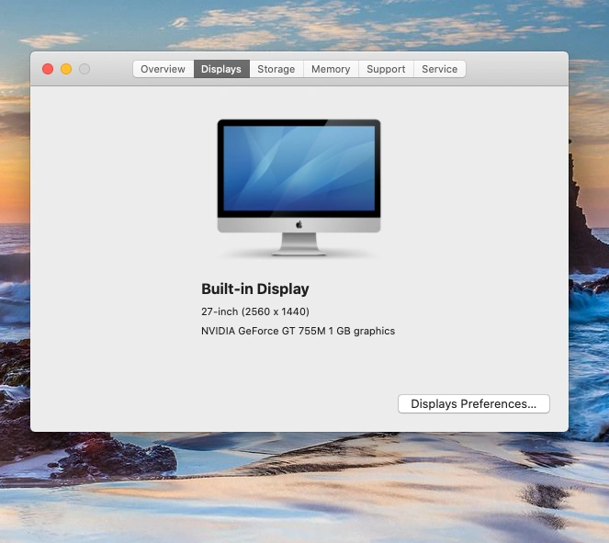Click the iMac display illustration
609x543 pixels.
pyautogui.click(x=299, y=187)
